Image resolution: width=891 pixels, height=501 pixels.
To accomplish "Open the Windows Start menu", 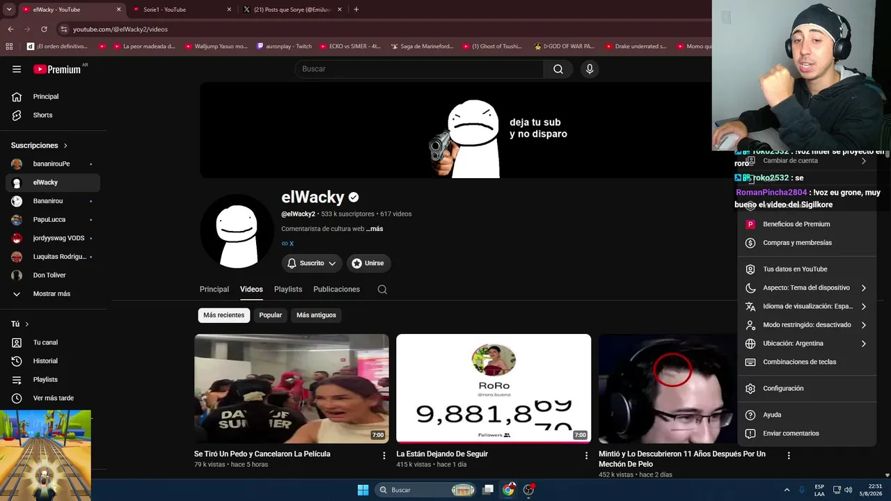I will pos(363,490).
